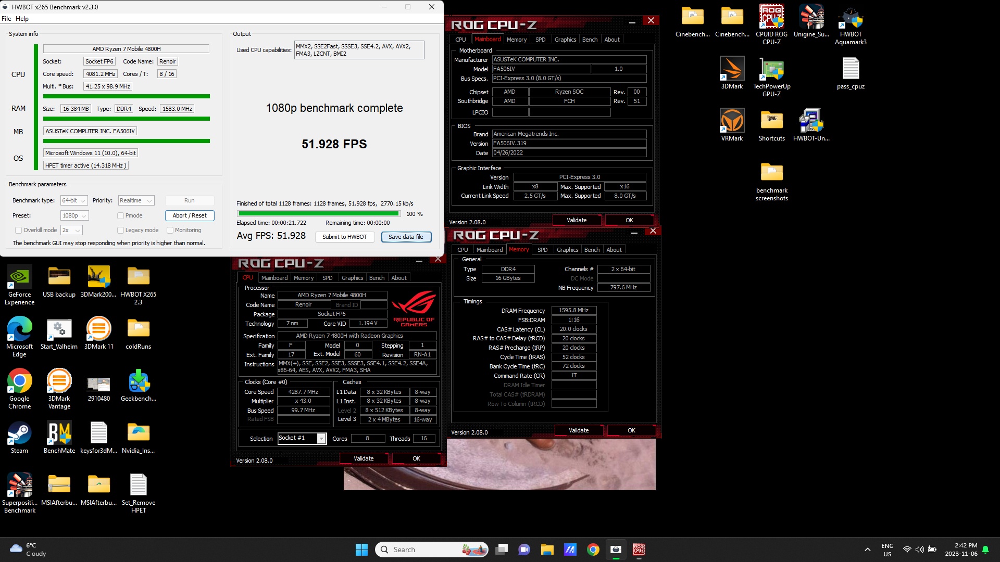Launch 3DMark 11 shortcut
This screenshot has height=562, width=1000.
click(x=98, y=334)
